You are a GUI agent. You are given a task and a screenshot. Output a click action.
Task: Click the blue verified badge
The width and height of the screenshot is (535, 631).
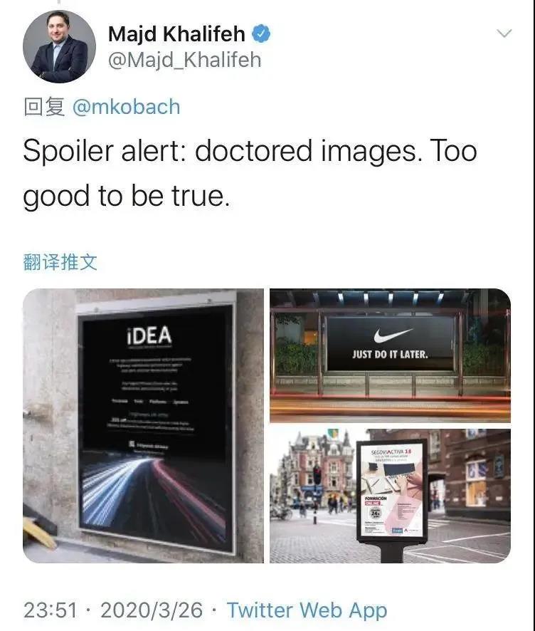261,33
